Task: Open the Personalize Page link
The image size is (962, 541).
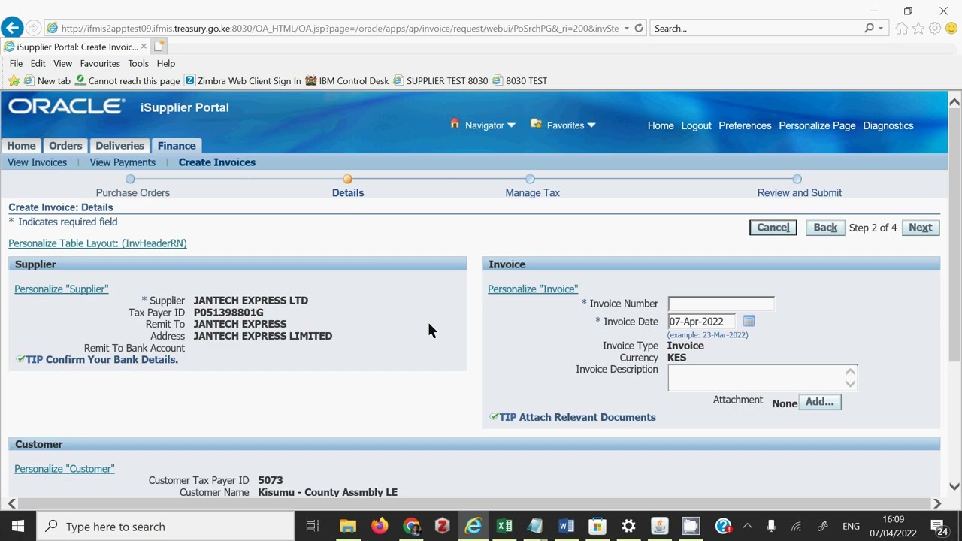Action: (817, 125)
